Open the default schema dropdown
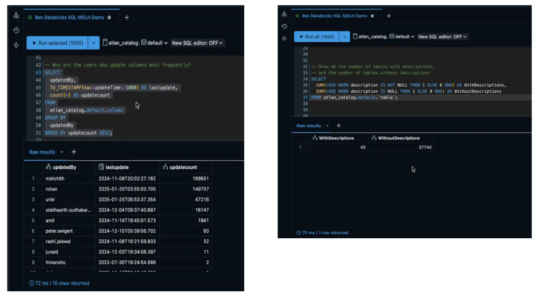 (x=156, y=43)
